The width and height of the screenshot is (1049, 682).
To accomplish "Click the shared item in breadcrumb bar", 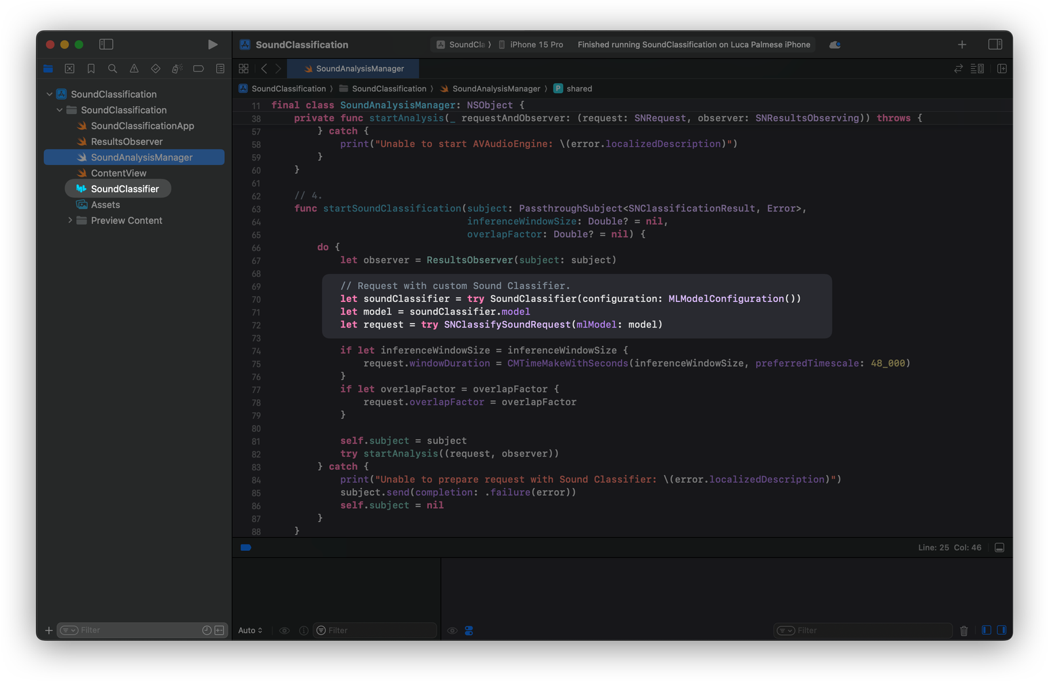I will pos(578,89).
